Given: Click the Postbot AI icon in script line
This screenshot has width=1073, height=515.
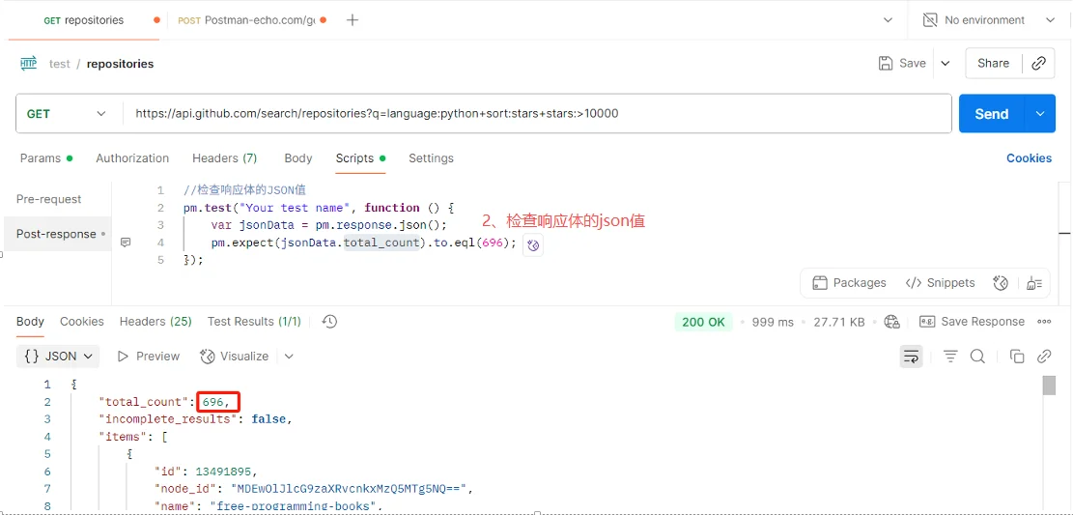Looking at the screenshot, I should [533, 244].
